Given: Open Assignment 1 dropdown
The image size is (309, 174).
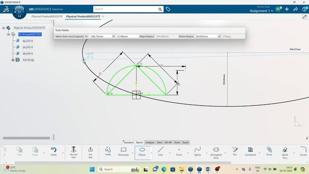Looking at the screenshot, I should 261,11.
